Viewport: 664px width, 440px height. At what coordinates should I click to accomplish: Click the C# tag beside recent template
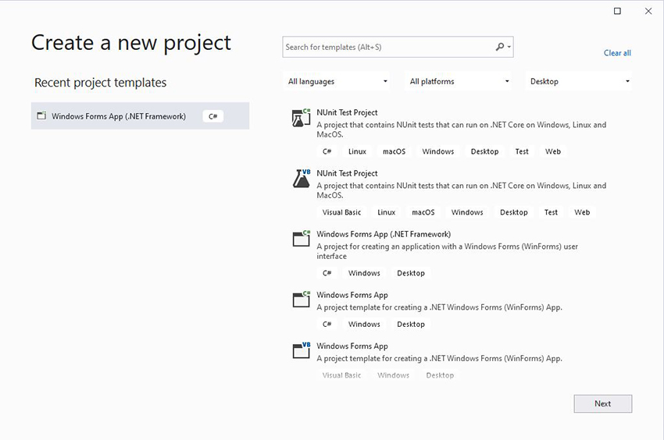pos(212,116)
